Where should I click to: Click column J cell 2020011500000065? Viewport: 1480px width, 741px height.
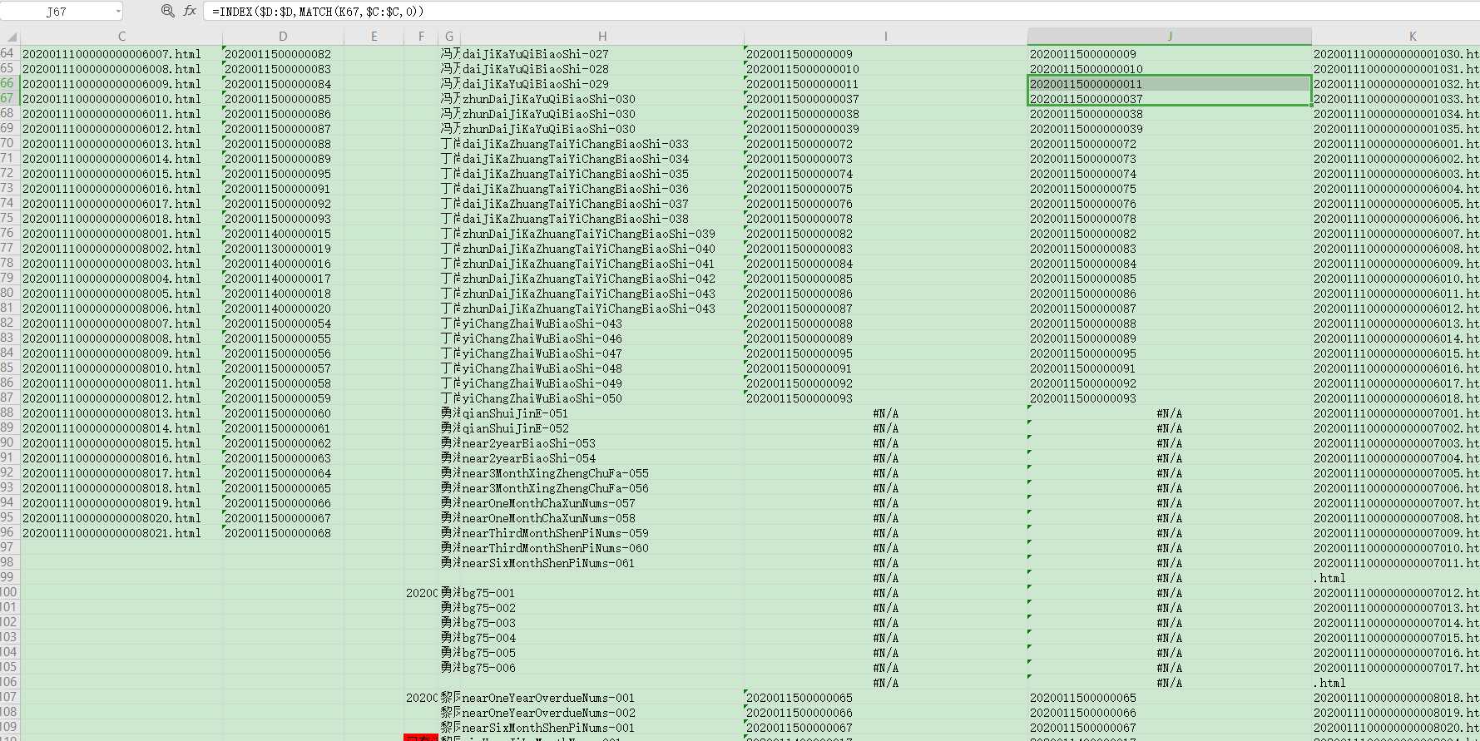1170,698
